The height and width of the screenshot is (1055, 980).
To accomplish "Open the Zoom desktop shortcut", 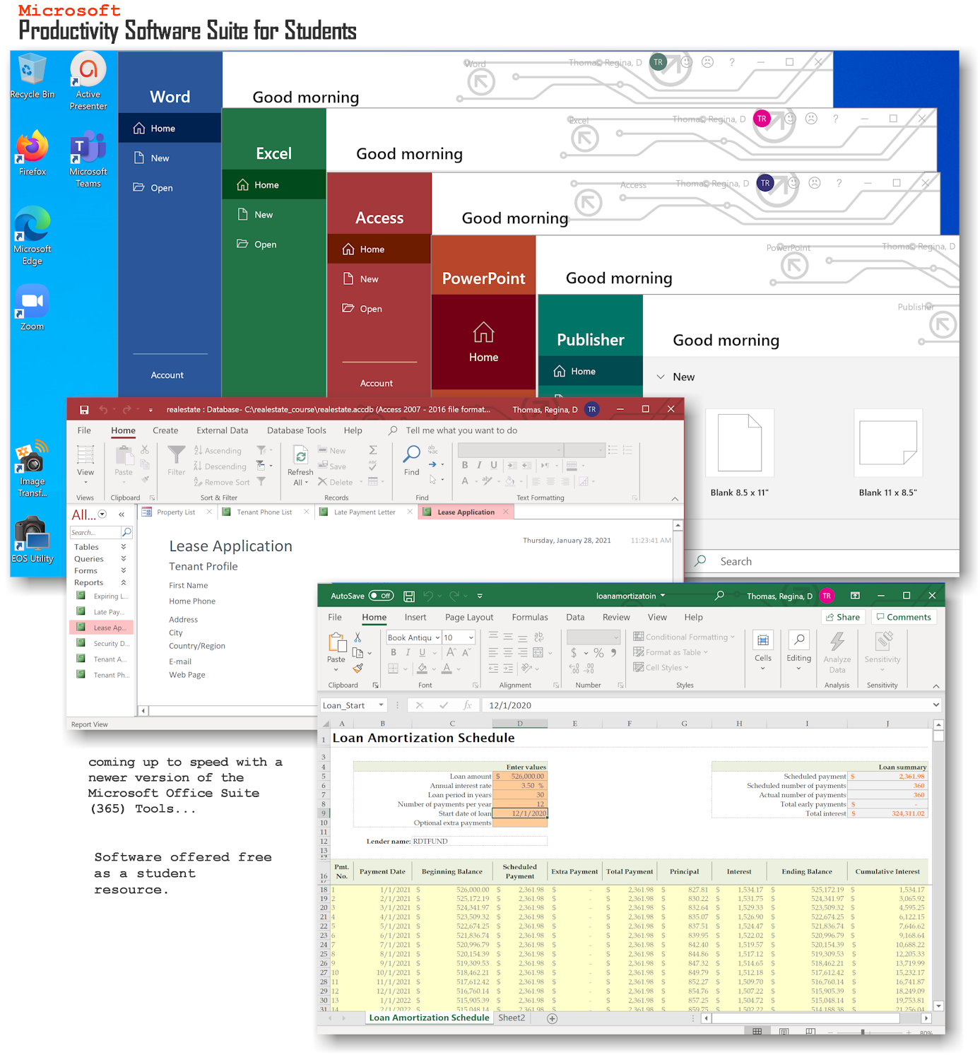I will coord(33,307).
